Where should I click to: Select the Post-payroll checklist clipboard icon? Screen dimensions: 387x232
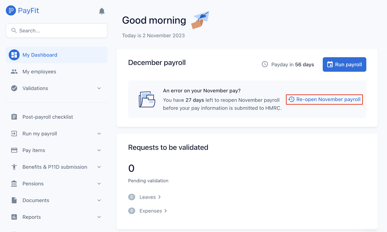point(14,117)
